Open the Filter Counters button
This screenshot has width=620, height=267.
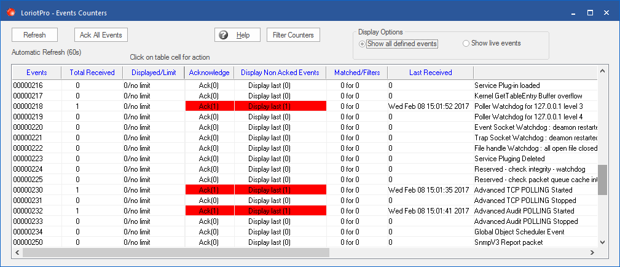tap(293, 35)
